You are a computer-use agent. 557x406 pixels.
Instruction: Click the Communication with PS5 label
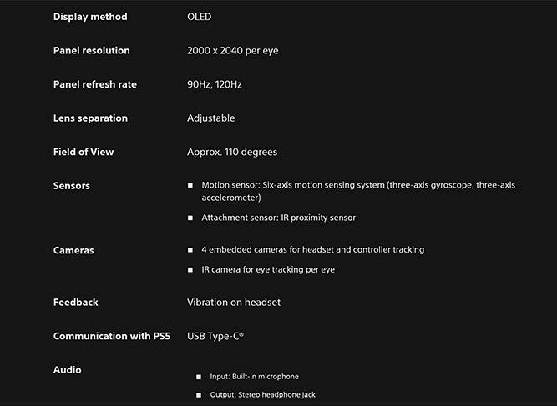pos(112,336)
